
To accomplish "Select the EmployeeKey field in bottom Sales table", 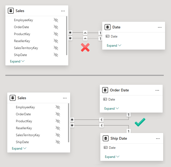I will tap(25, 107).
